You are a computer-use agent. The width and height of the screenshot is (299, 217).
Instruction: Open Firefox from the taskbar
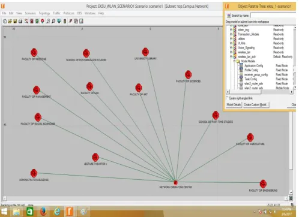pos(43,212)
